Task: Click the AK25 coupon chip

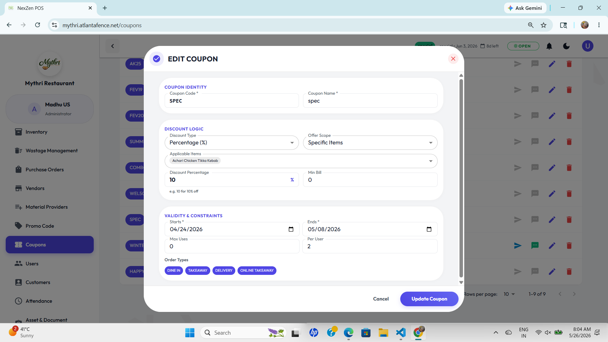Action: pos(135,64)
